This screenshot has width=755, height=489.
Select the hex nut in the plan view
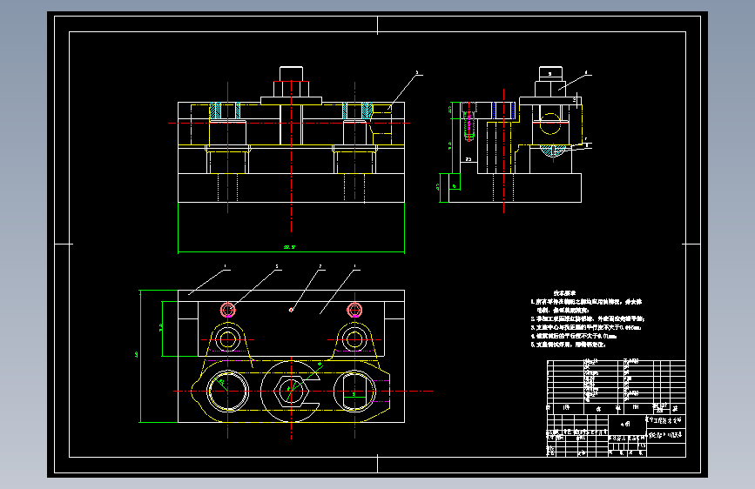pyautogui.click(x=291, y=392)
